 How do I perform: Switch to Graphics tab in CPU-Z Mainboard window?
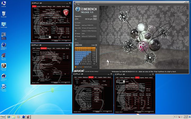tap(58, 48)
